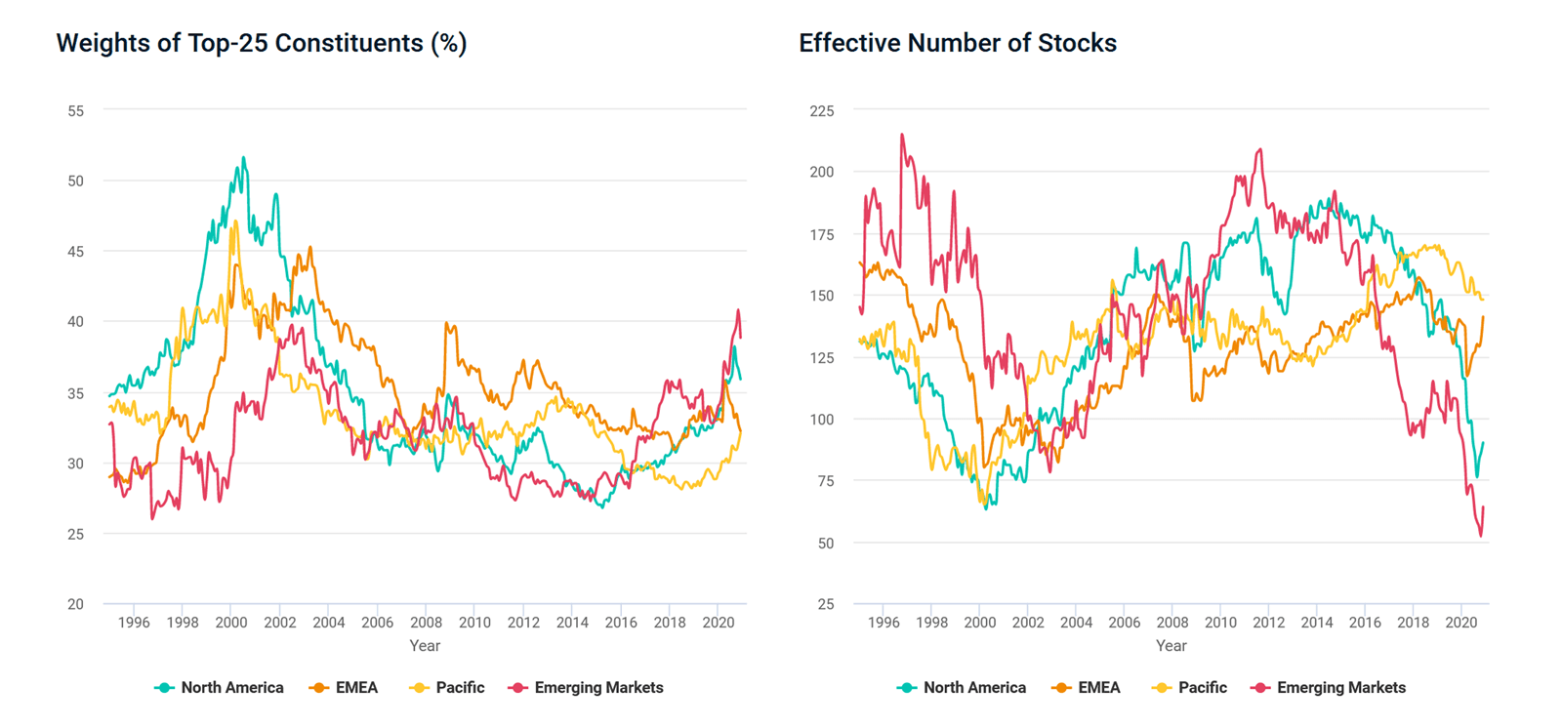This screenshot has height=728, width=1562.
Task: Click orange EMEA marker in Effective Number legend
Action: pyautogui.click(x=1061, y=688)
